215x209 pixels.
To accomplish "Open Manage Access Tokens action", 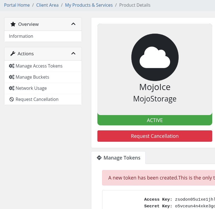I will (43, 66).
